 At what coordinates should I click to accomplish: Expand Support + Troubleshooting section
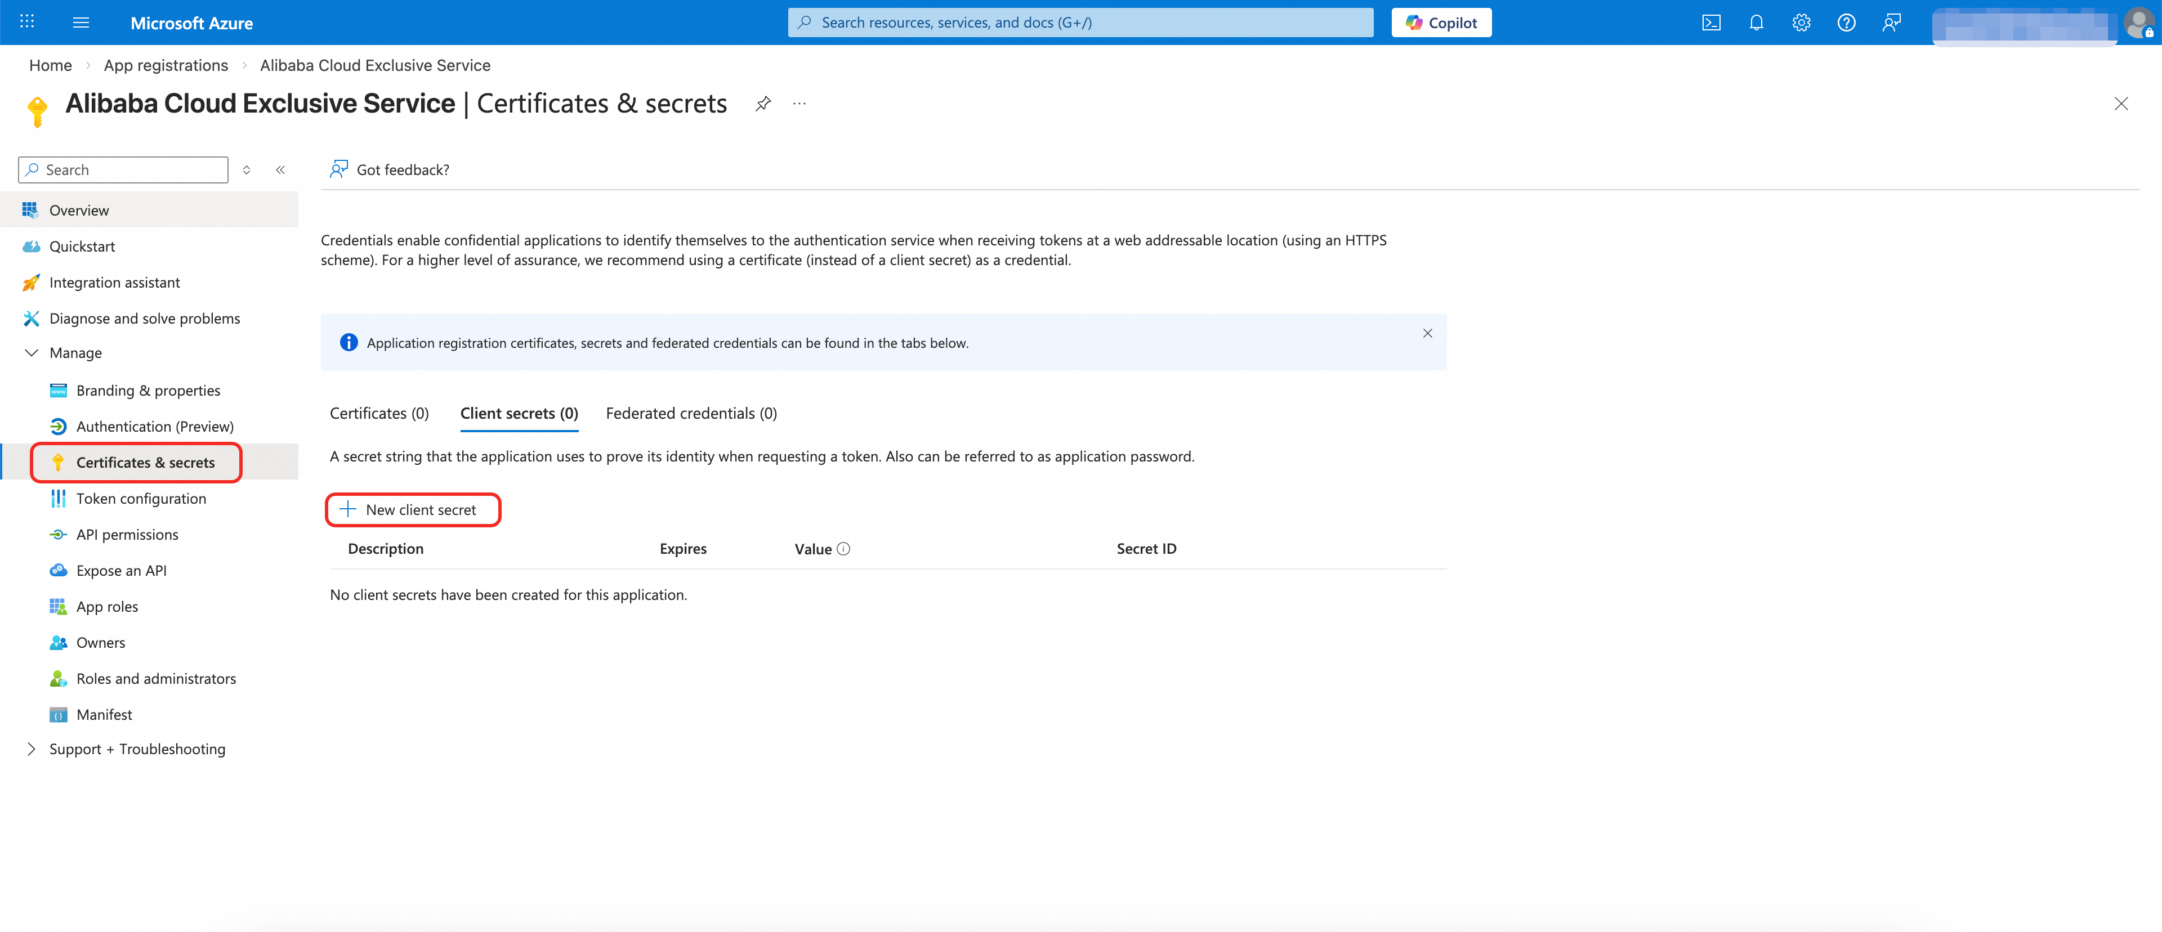pos(32,749)
